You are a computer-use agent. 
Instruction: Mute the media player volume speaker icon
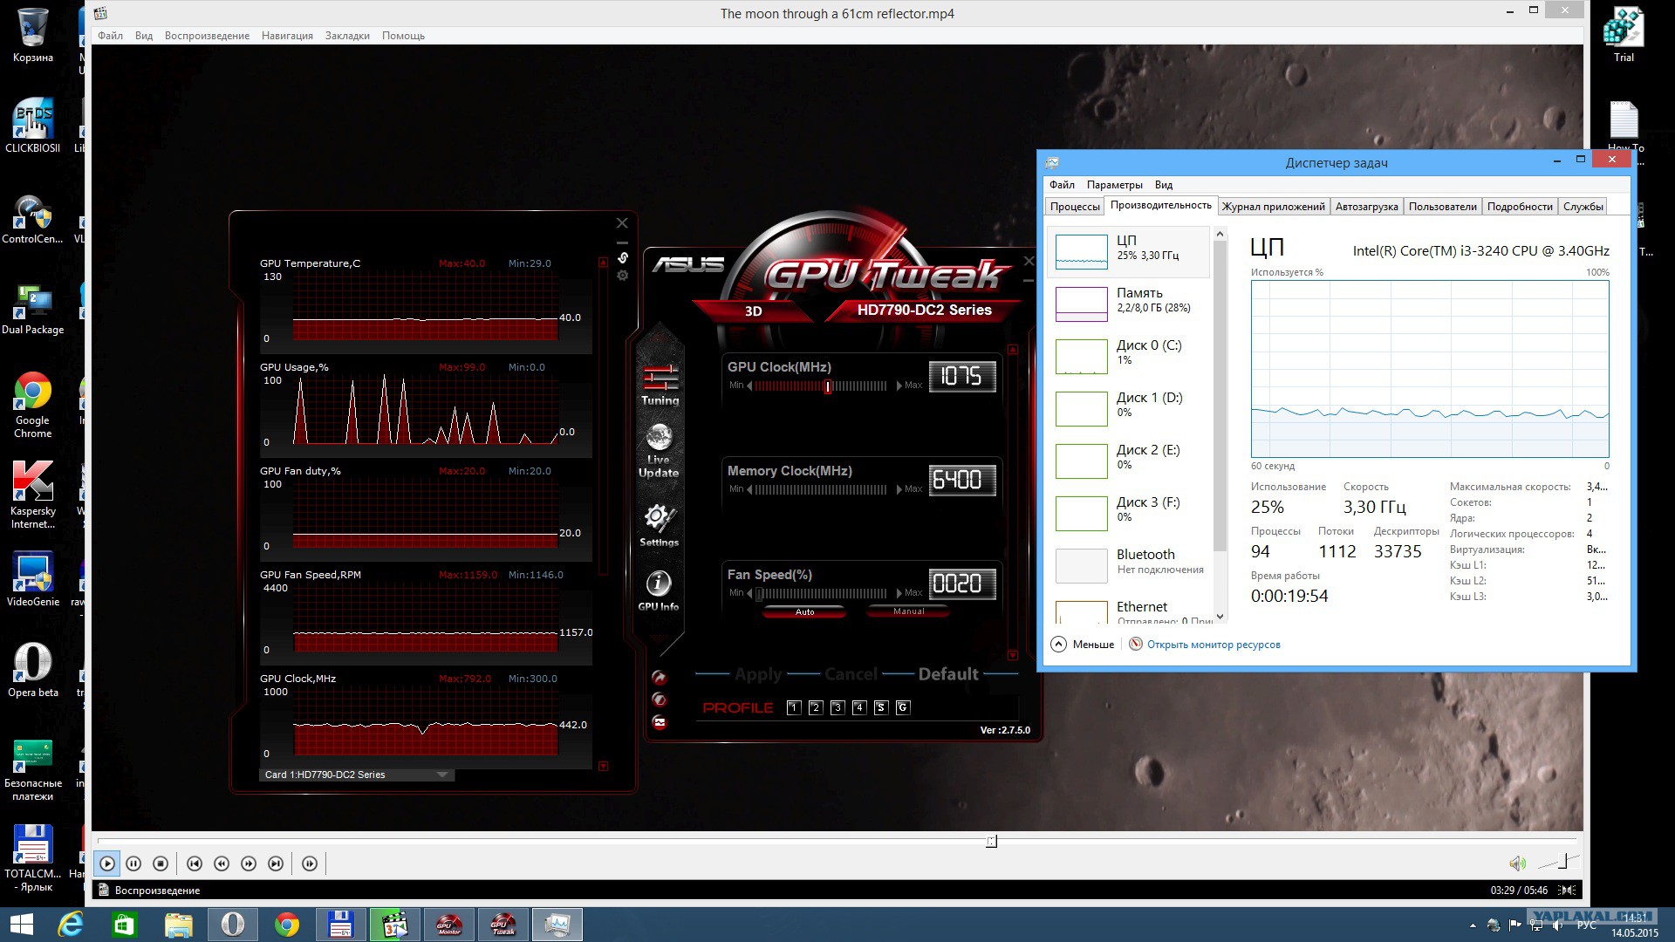1518,863
